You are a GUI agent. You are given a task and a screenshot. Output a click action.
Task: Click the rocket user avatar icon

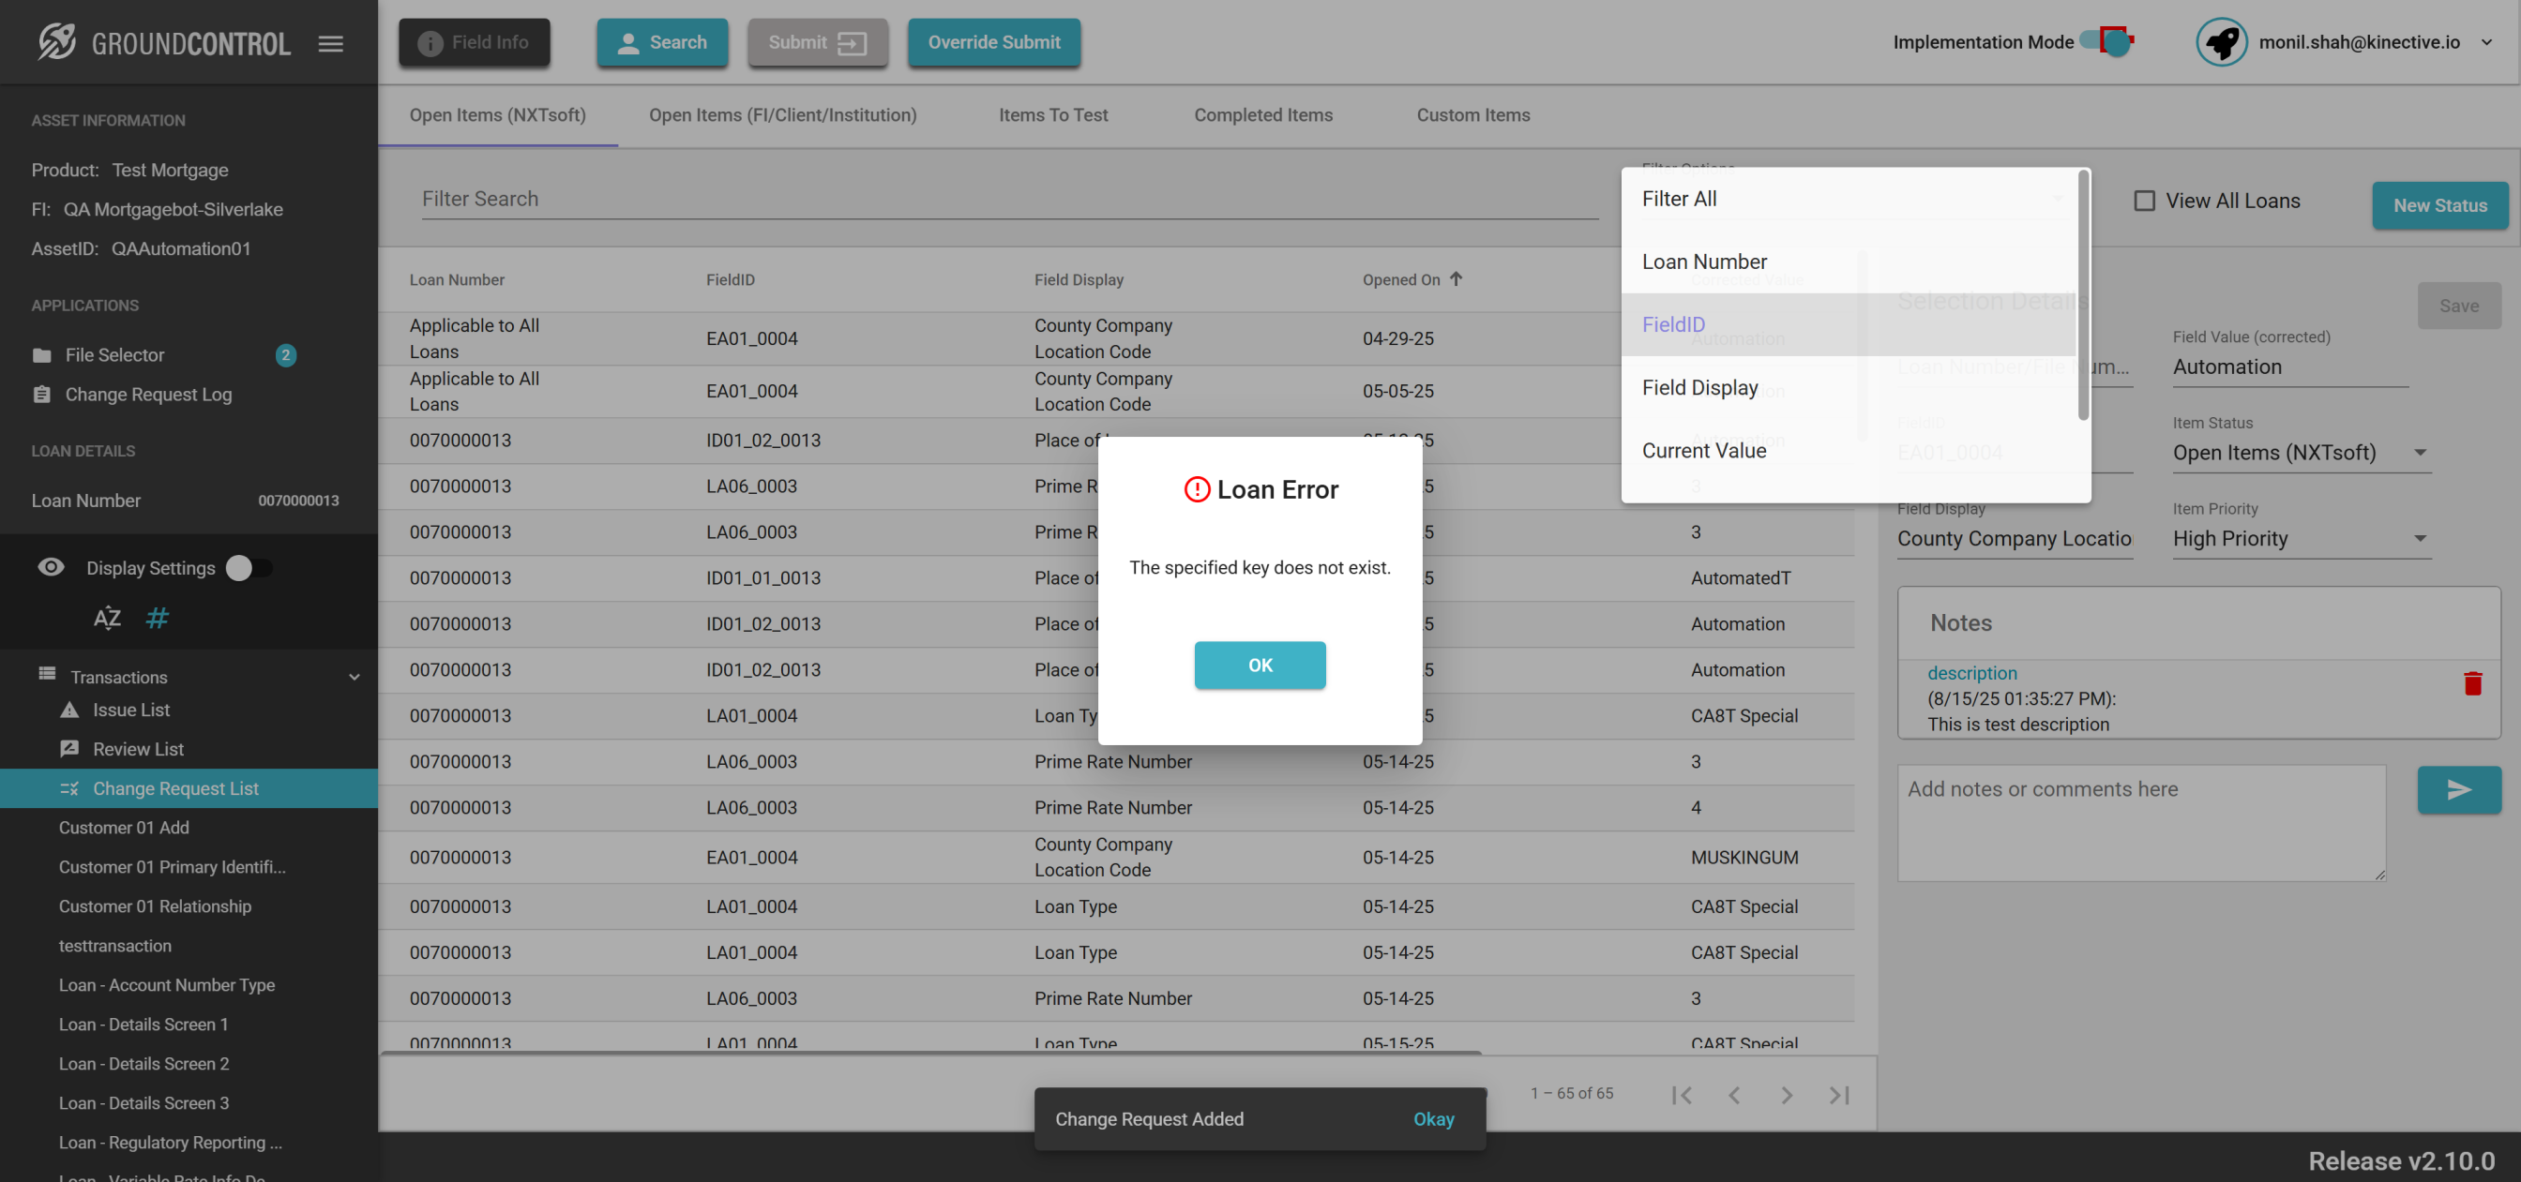click(x=2221, y=42)
